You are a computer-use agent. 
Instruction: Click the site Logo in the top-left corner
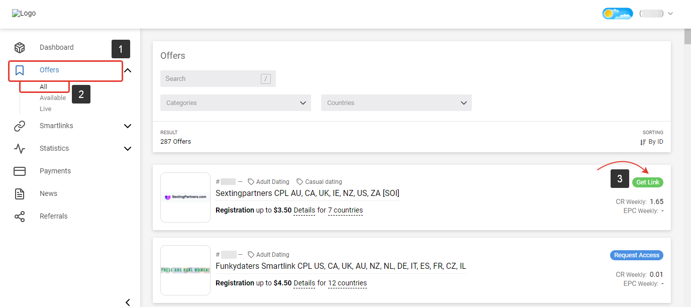[x=24, y=13]
